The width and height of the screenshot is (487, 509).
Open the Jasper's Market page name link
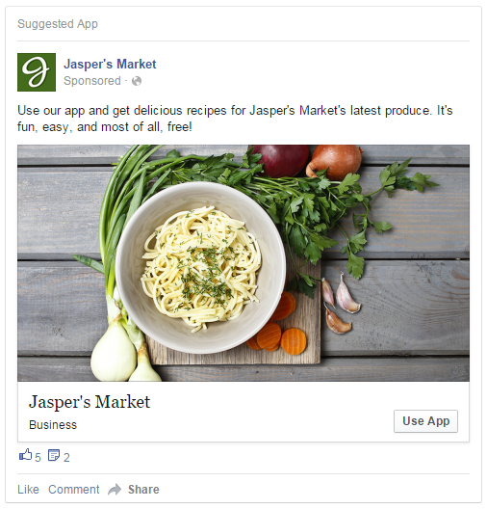point(110,64)
